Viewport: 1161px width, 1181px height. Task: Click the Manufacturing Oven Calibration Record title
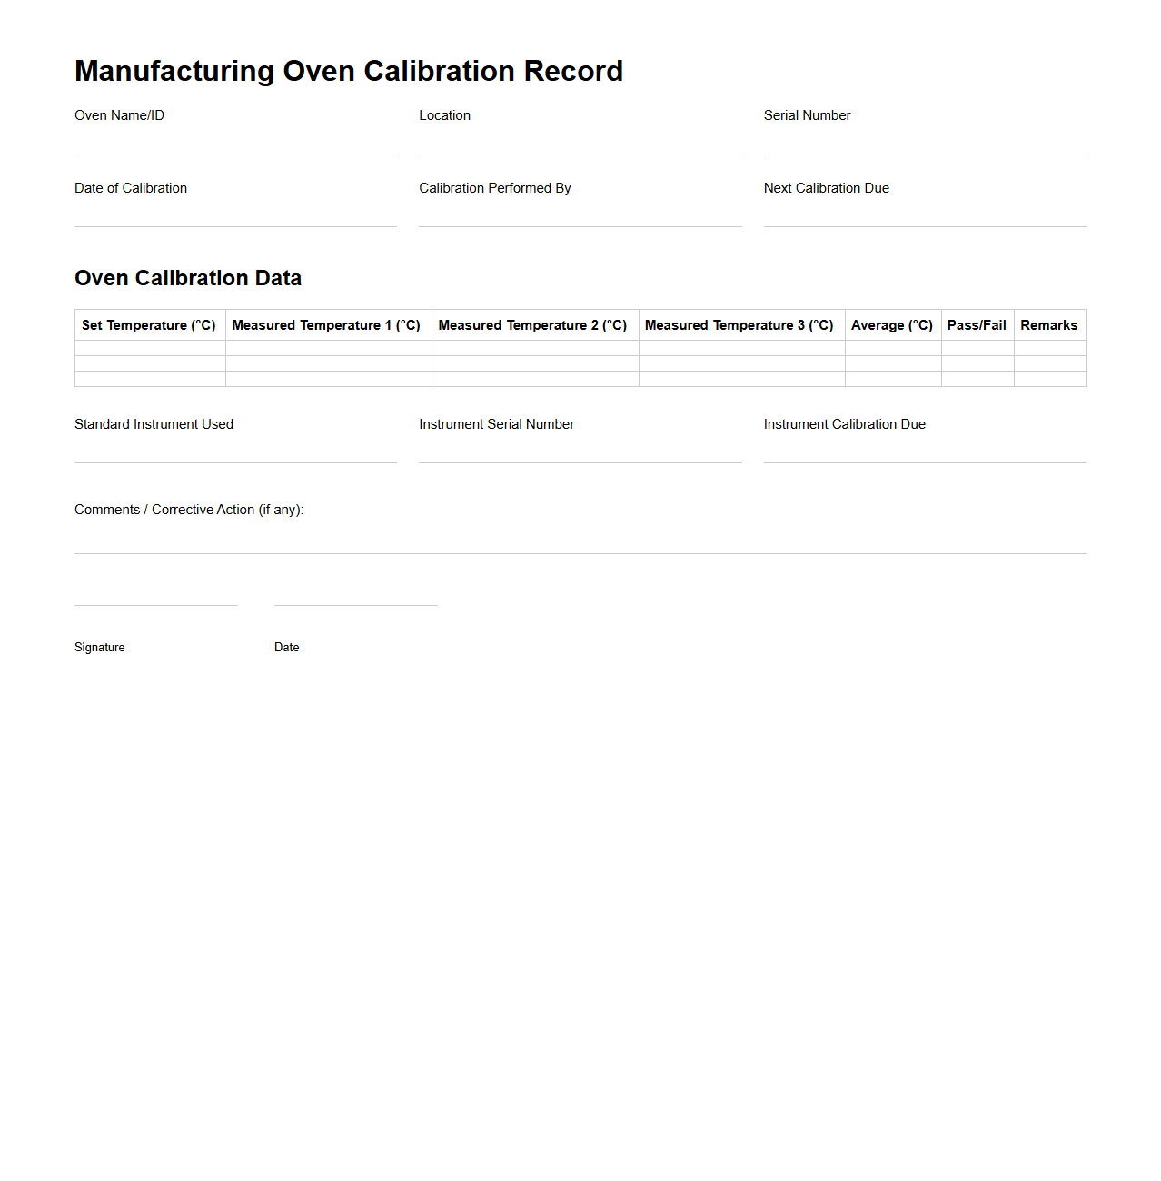[x=349, y=71]
